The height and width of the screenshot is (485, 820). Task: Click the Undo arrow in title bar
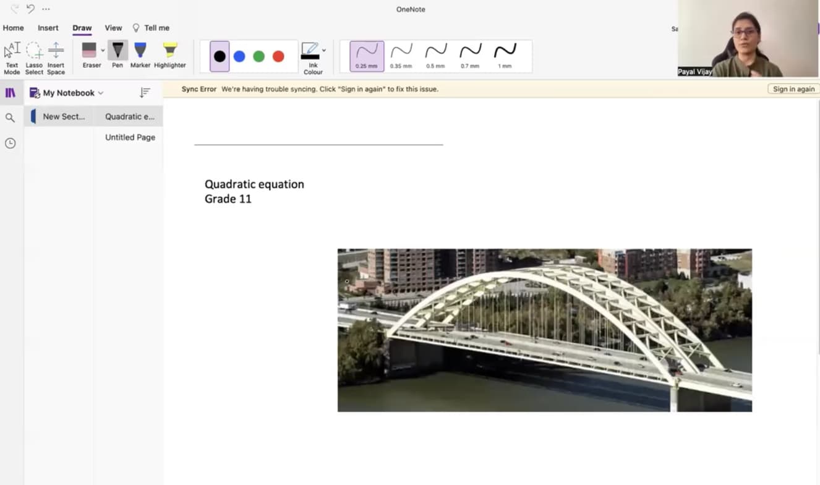pyautogui.click(x=30, y=9)
